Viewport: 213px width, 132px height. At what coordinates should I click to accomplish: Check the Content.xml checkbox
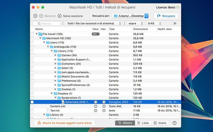[32, 106]
